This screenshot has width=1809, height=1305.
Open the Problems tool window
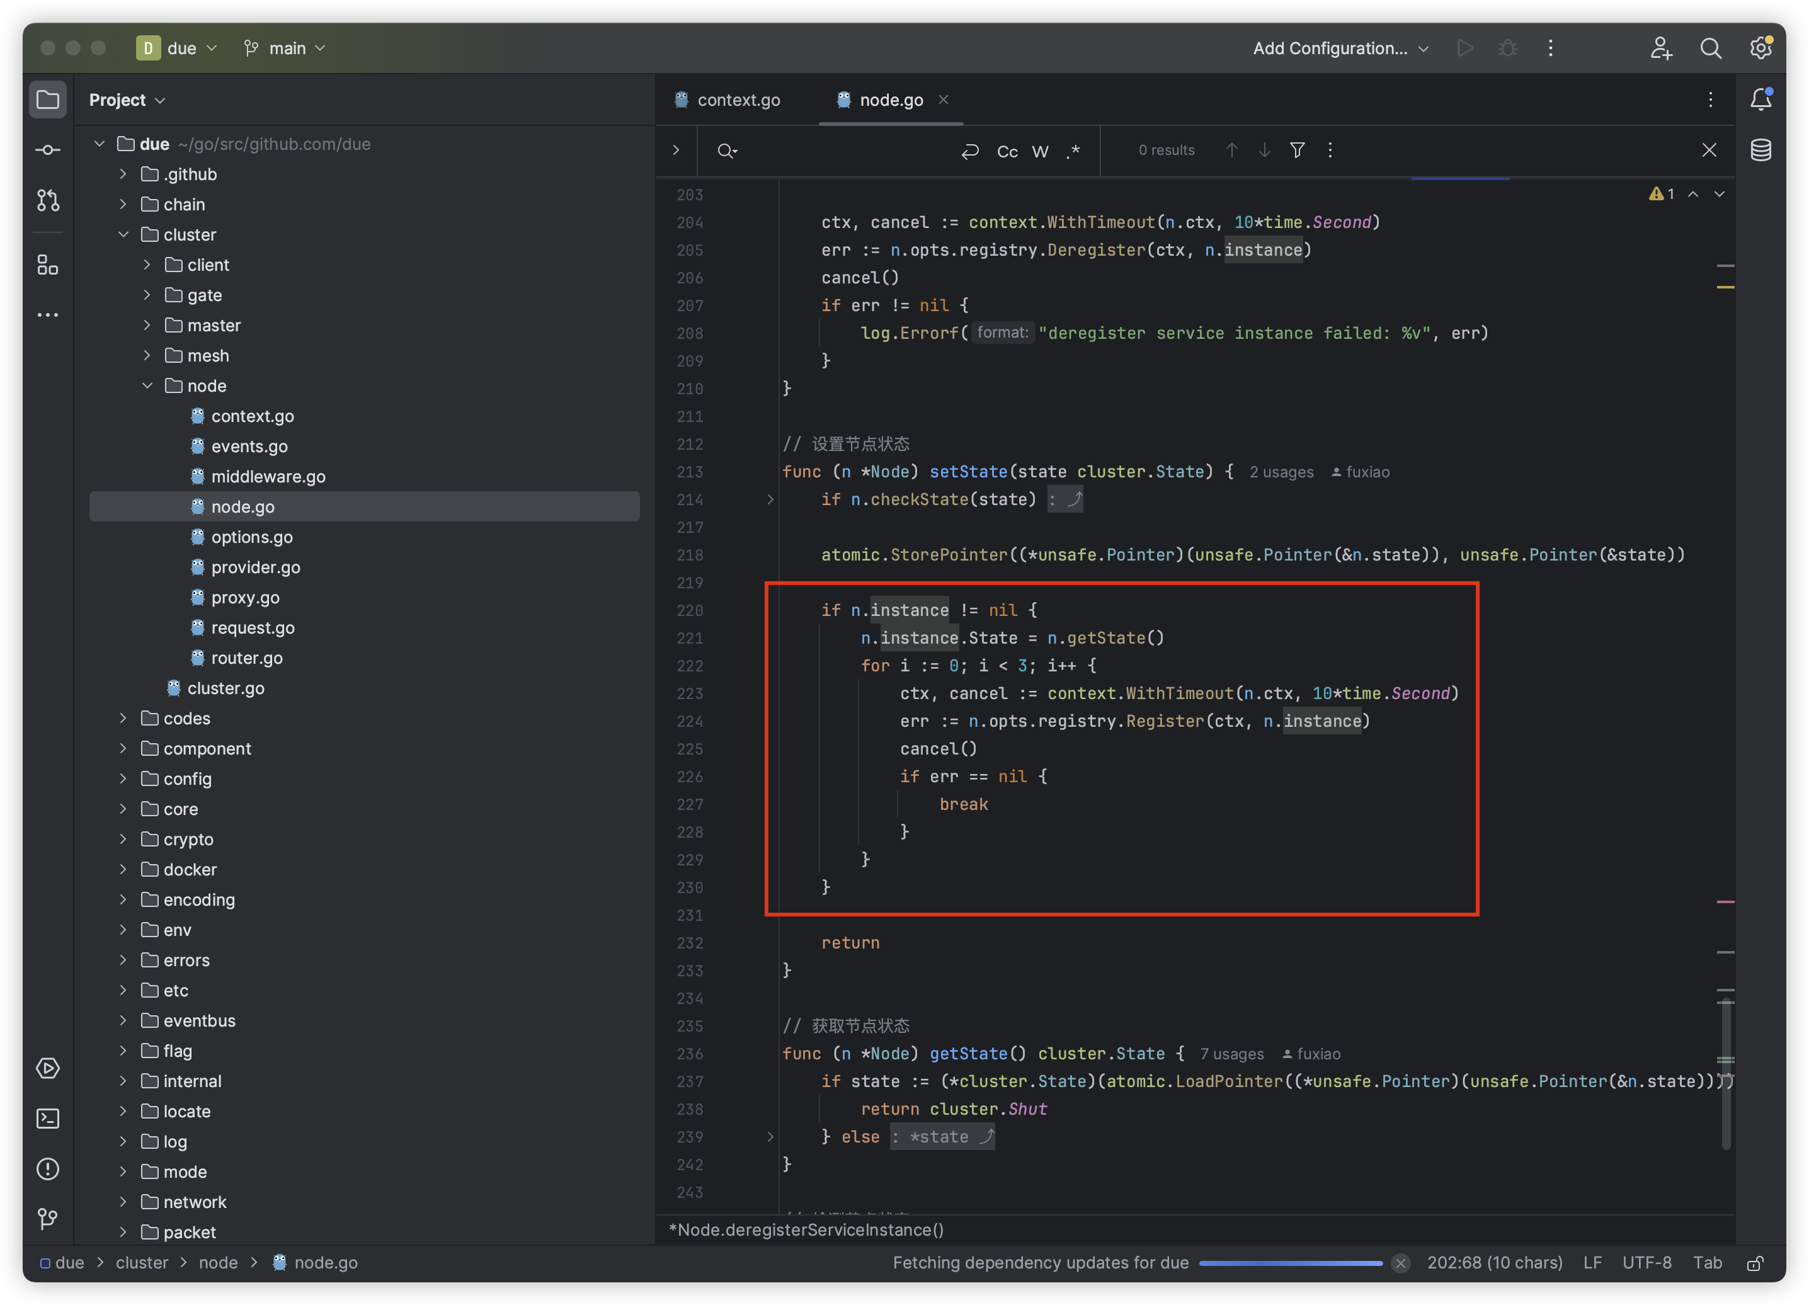48,1170
